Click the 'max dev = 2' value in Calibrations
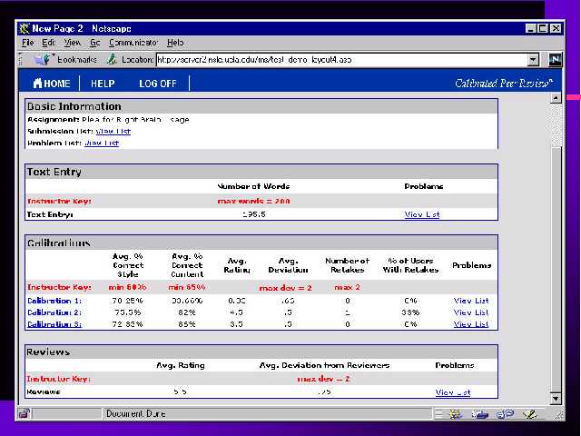Image resolution: width=581 pixels, height=436 pixels. [285, 288]
